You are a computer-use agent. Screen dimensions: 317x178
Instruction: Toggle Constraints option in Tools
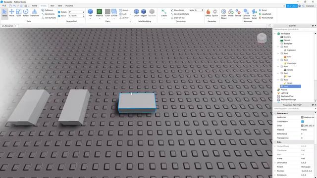(x=48, y=14)
